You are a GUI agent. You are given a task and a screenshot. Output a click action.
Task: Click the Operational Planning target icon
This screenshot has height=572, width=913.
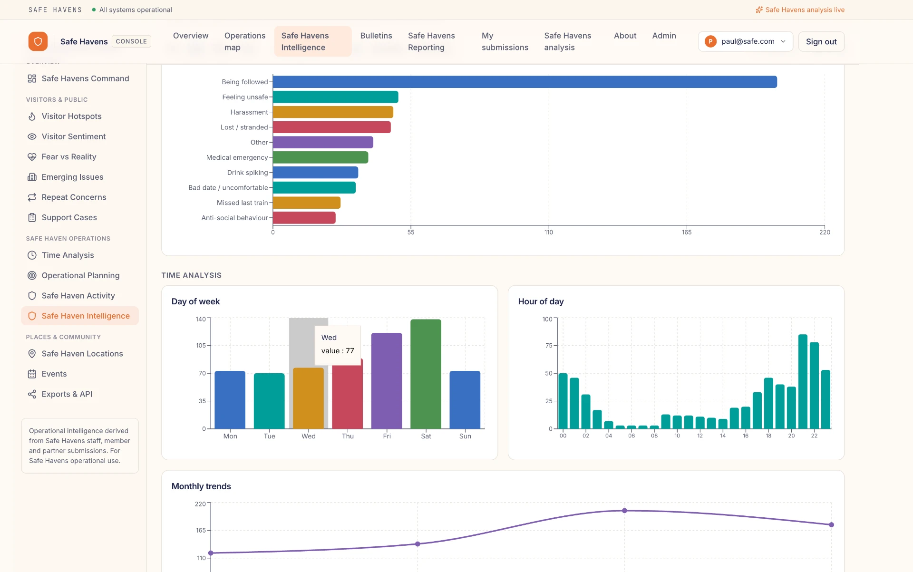tap(32, 275)
